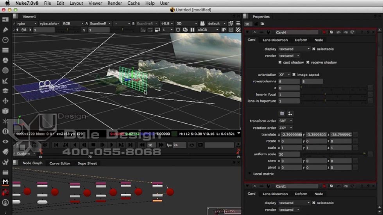Click the fps input field showing 24
Viewport: 383px width, 215px height.
point(180,145)
